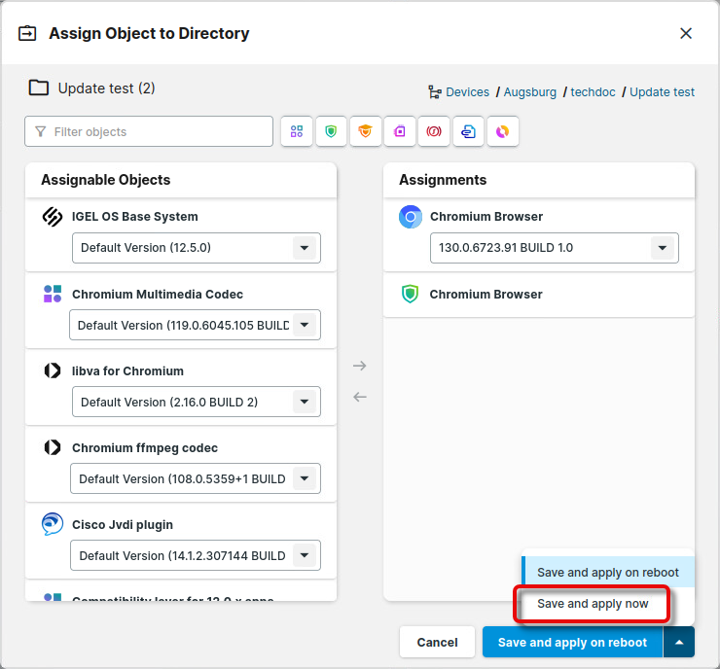The image size is (720, 669).
Task: Click the pink-orange ring filter icon
Action: tap(502, 131)
